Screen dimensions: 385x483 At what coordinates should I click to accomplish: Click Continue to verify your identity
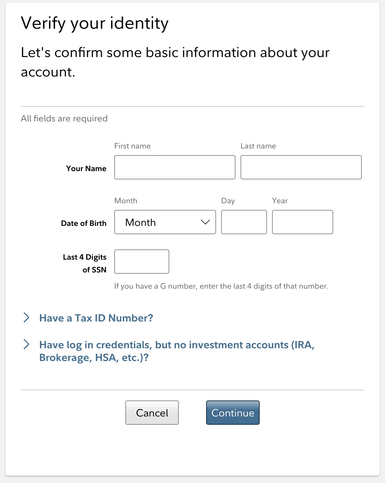(x=233, y=412)
